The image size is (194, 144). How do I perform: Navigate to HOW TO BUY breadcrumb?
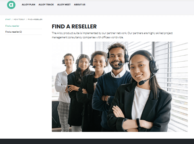(x=19, y=19)
